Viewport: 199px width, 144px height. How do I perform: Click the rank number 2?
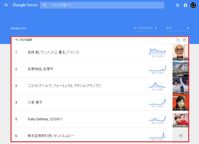click(16, 69)
